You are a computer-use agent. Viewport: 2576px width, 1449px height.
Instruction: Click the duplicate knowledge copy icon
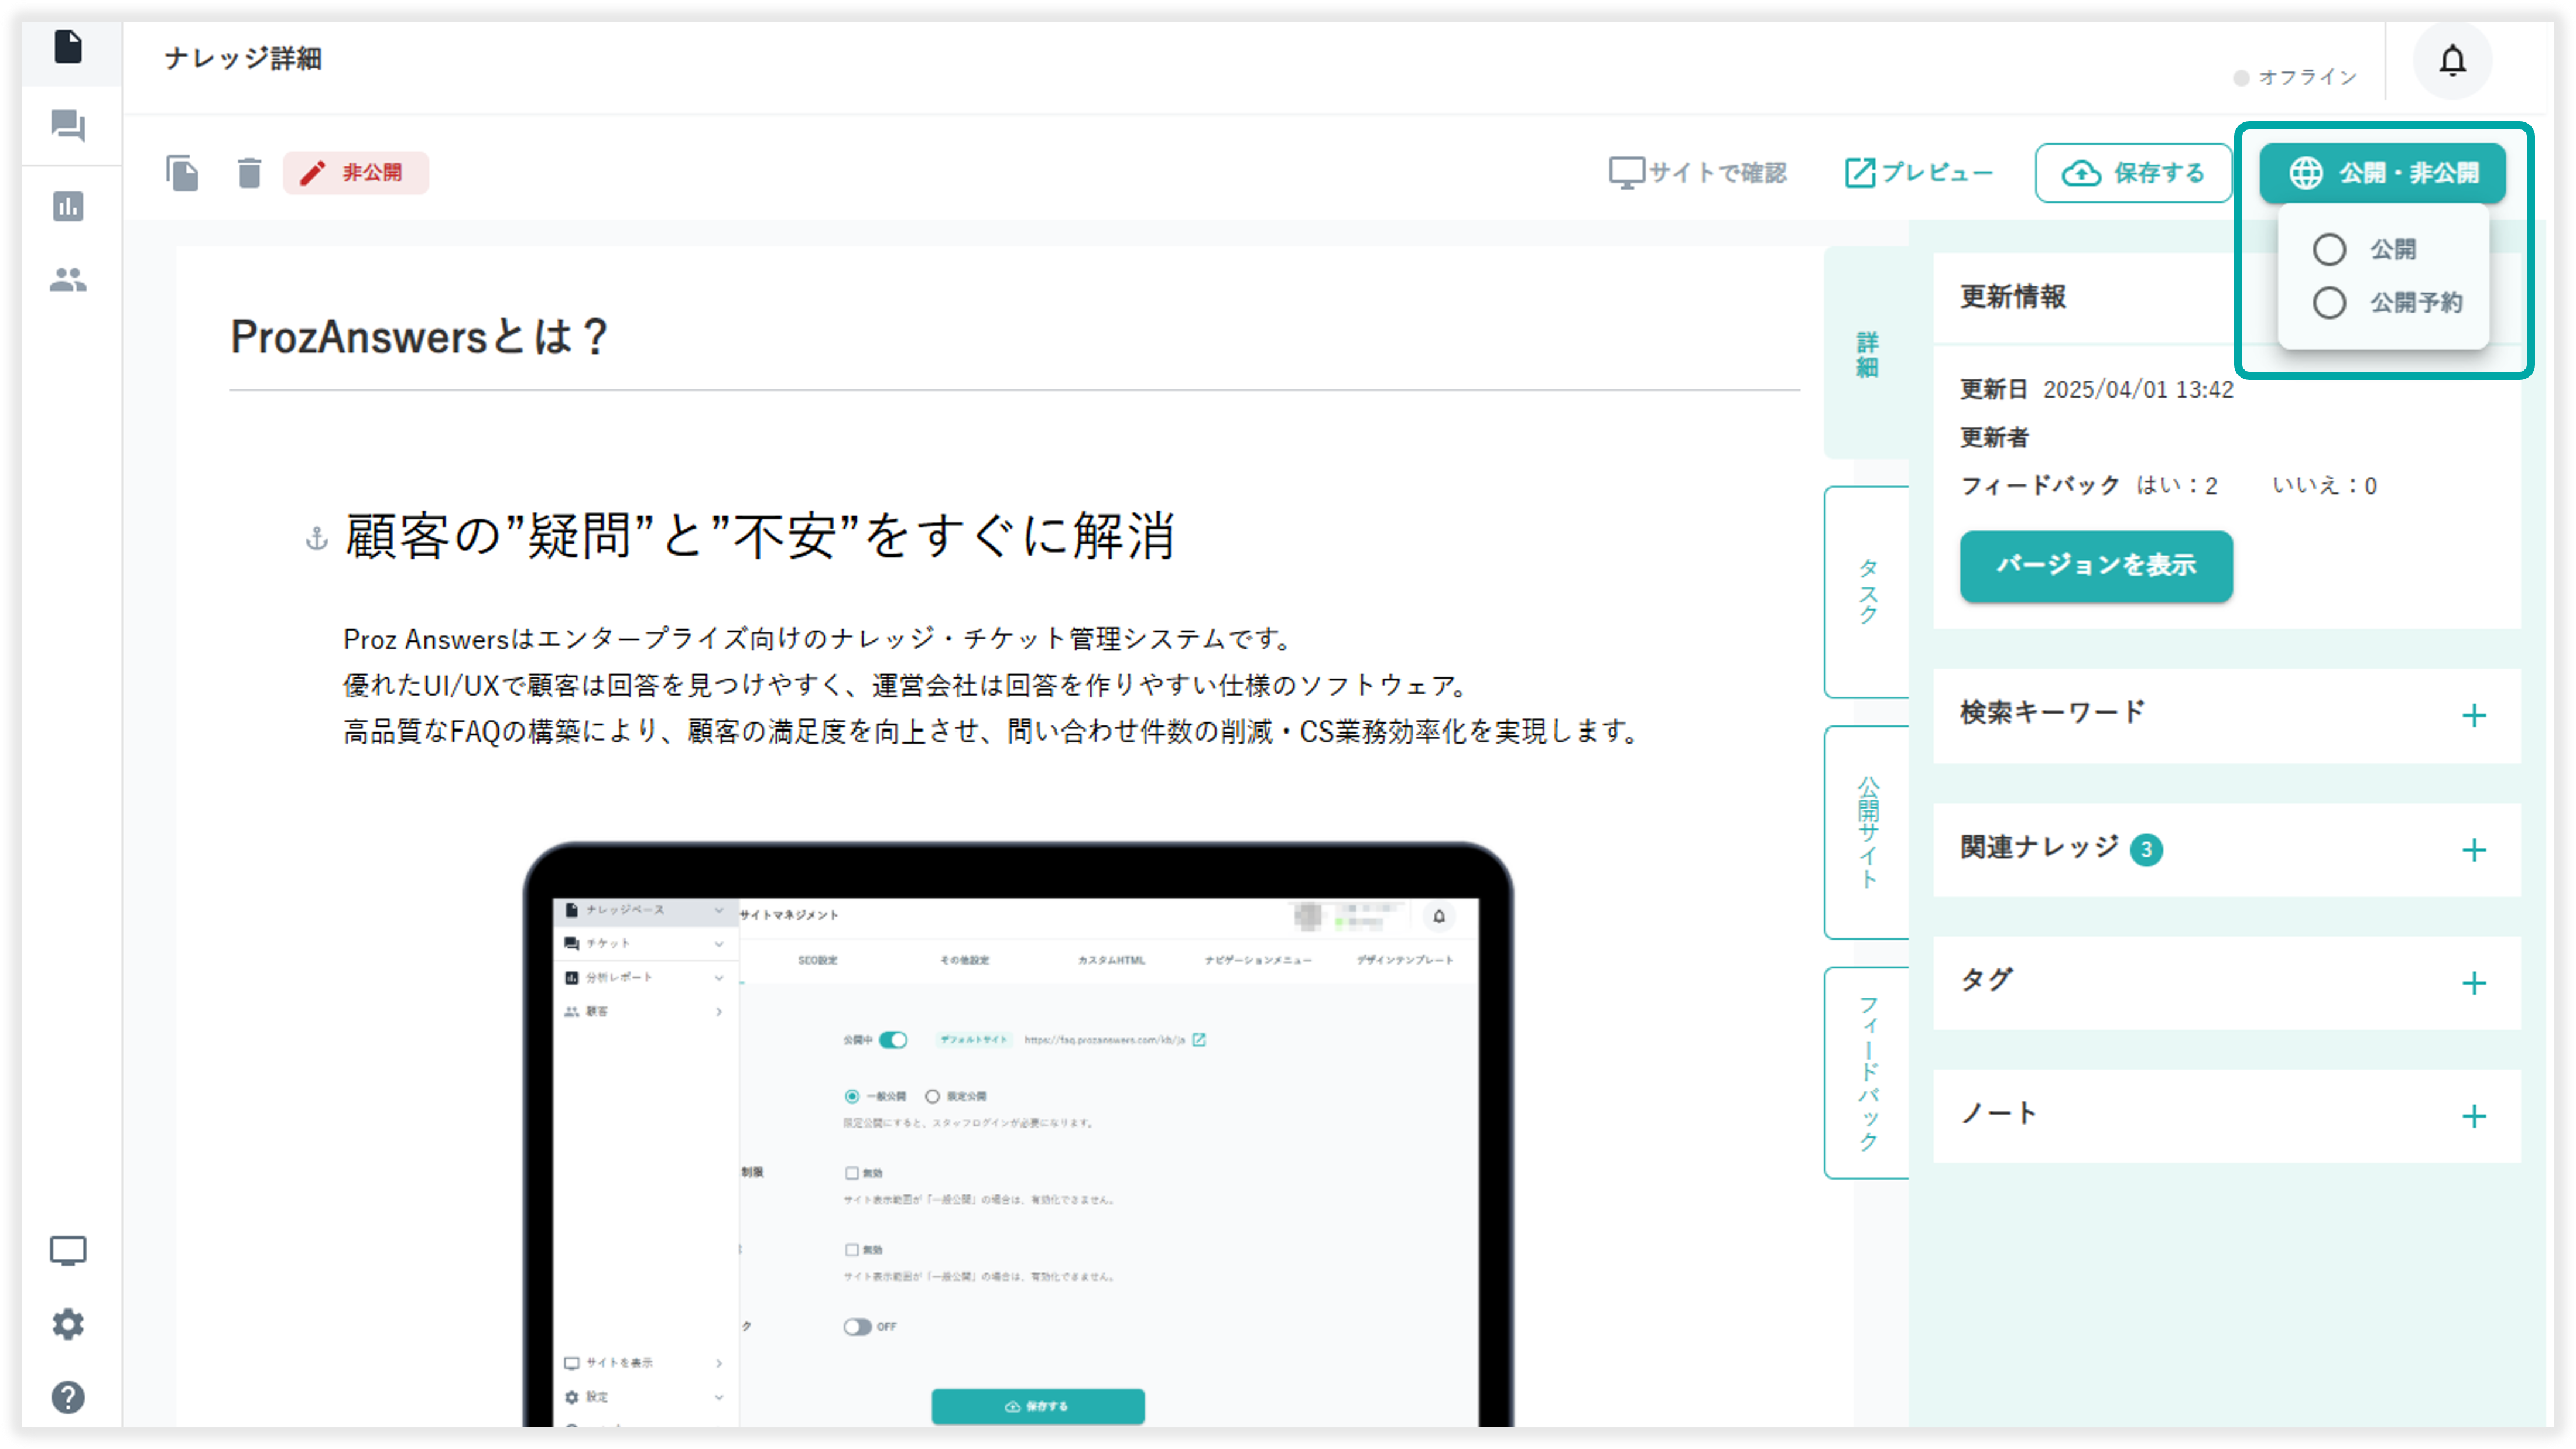coord(183,173)
